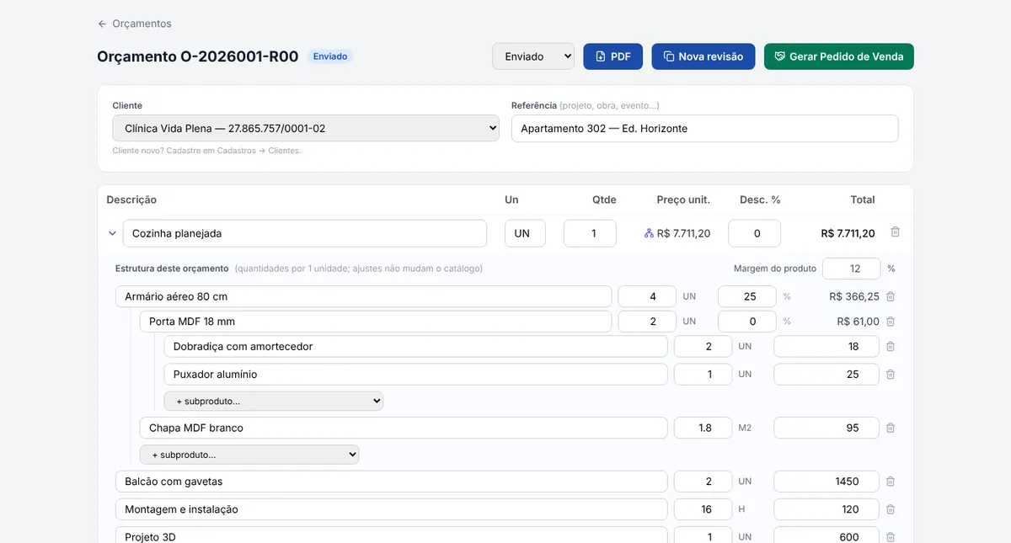Edit the Cozinha planejada description field

pyautogui.click(x=305, y=233)
